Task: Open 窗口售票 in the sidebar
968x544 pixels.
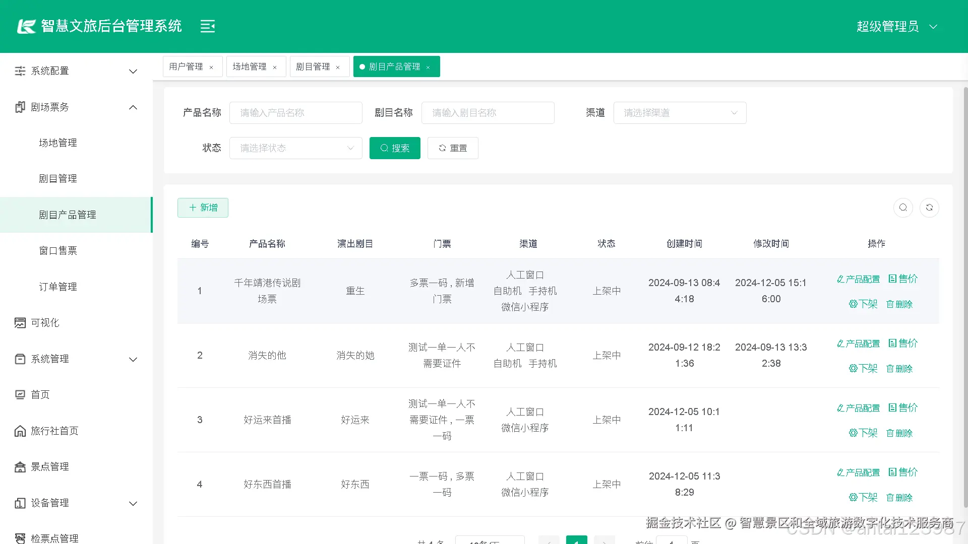Action: click(58, 251)
